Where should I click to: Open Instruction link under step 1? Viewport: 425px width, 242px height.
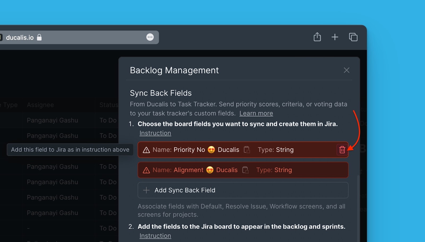point(155,133)
